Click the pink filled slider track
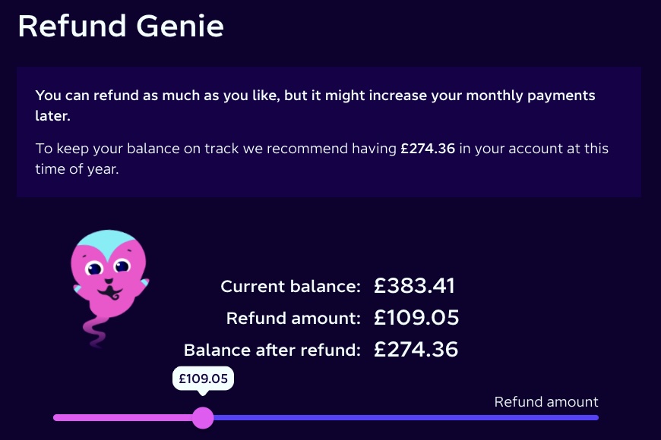Image resolution: width=661 pixels, height=440 pixels. (122, 418)
